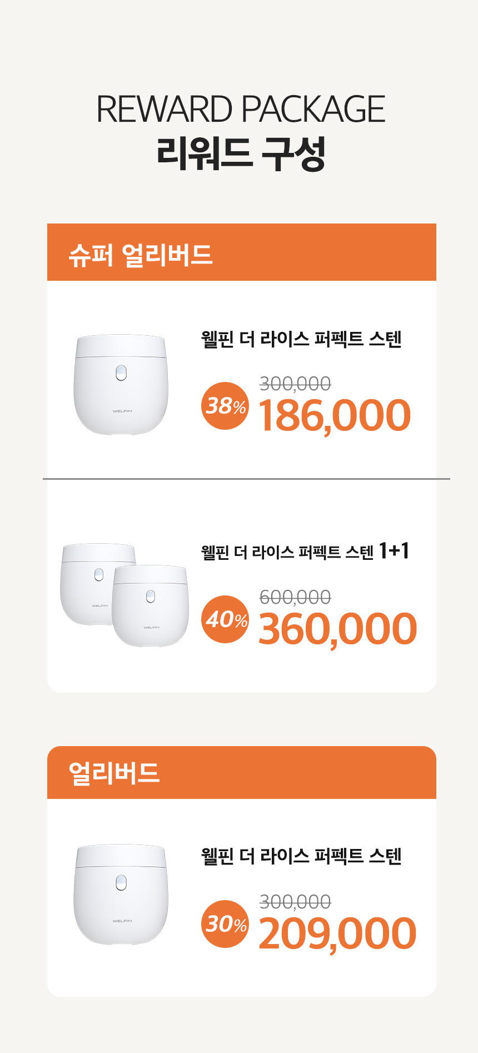478x1053 pixels.
Task: Click the 리워드 구성 heading
Action: [x=241, y=153]
